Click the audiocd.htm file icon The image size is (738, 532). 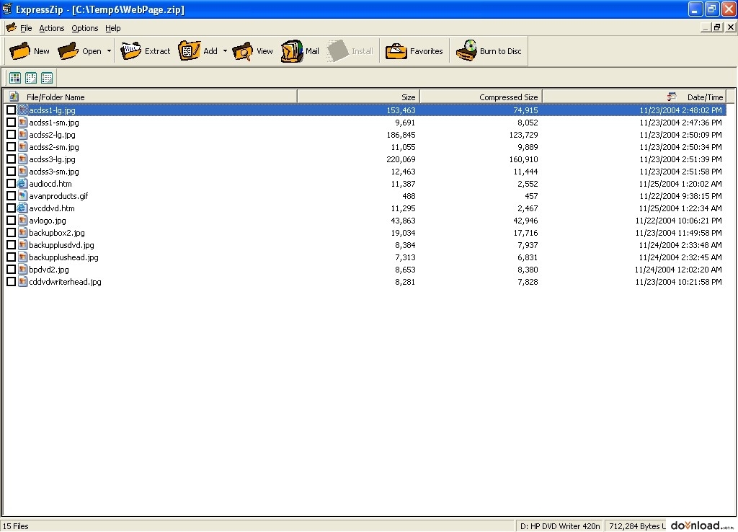[22, 184]
